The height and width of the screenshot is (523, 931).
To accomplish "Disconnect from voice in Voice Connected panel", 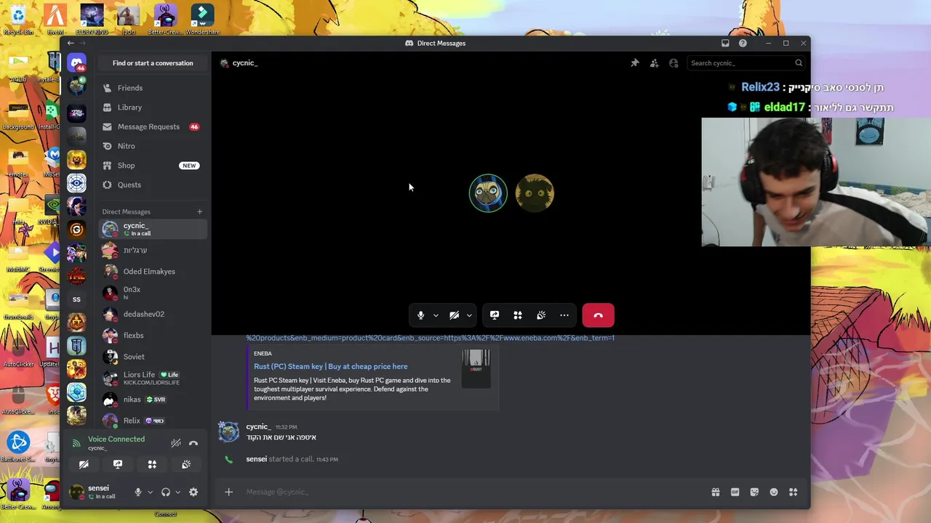I will coord(193,443).
